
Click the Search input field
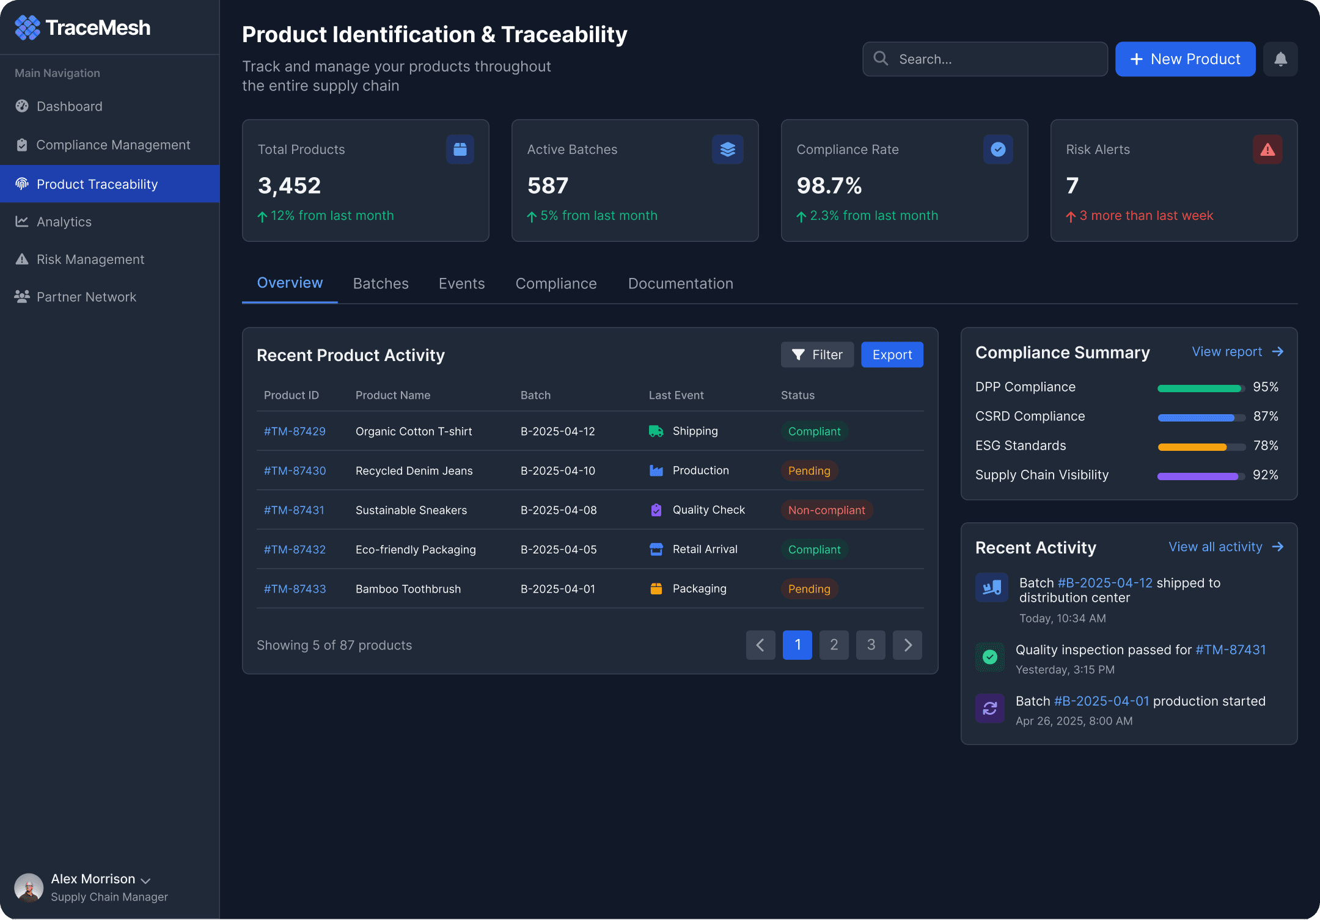click(x=985, y=59)
